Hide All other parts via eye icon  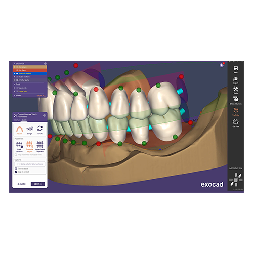click(17, 80)
